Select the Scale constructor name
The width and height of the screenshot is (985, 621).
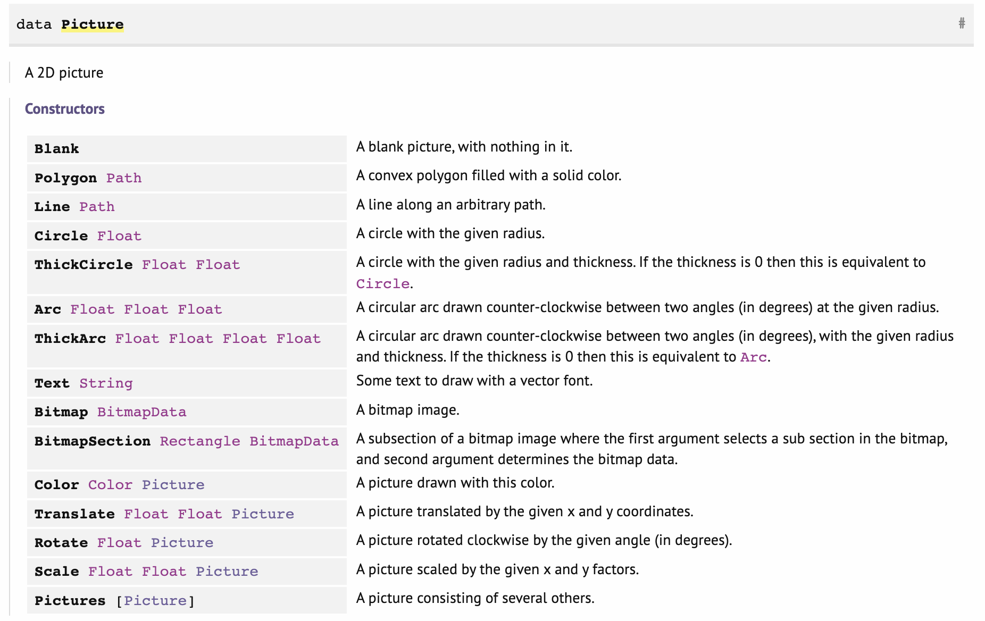point(57,572)
